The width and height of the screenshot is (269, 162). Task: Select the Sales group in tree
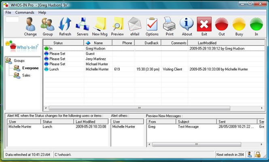pos(26,75)
